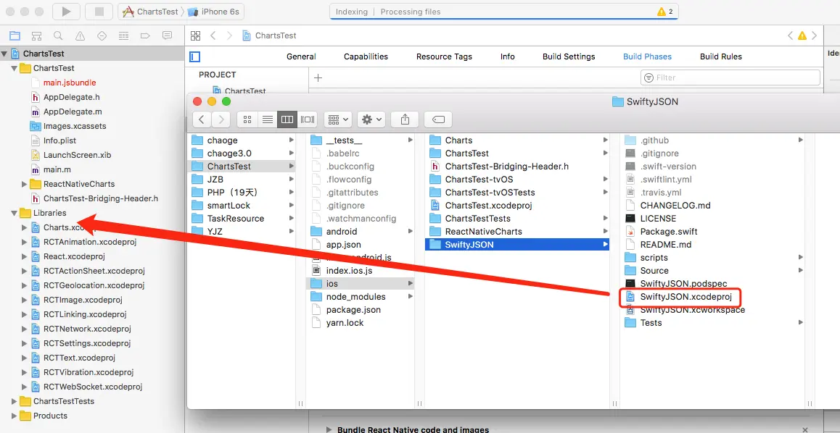Viewport: 840px width, 433px height.
Task: Open the Test navigator diamond icon
Action: tap(102, 35)
